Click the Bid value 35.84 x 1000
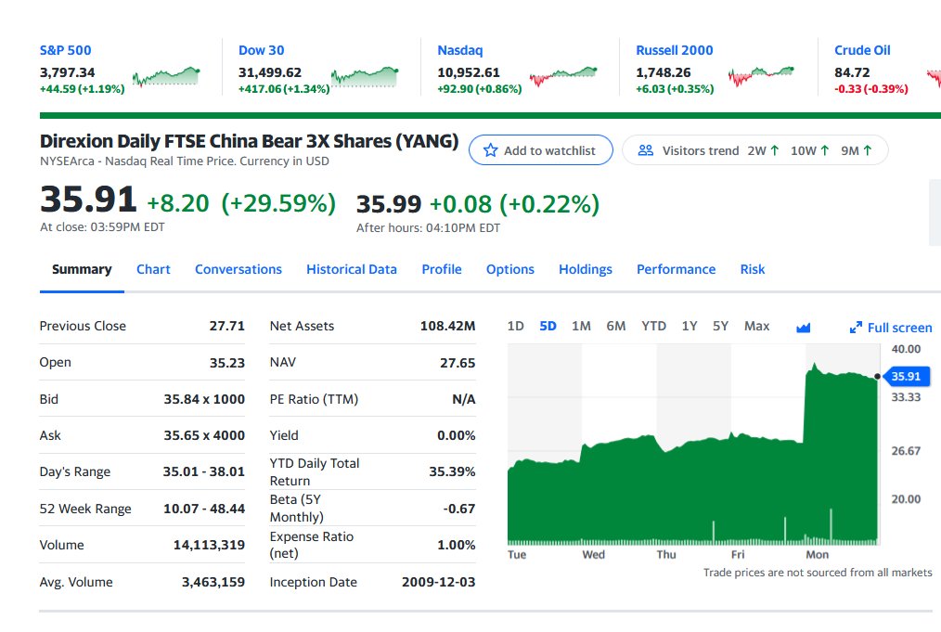Viewport: 941px width, 632px height. click(x=204, y=399)
